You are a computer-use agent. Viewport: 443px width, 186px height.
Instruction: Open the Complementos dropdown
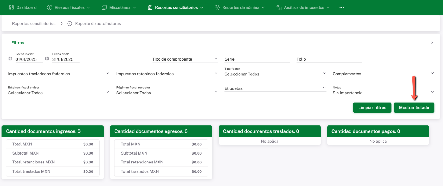pos(432,73)
